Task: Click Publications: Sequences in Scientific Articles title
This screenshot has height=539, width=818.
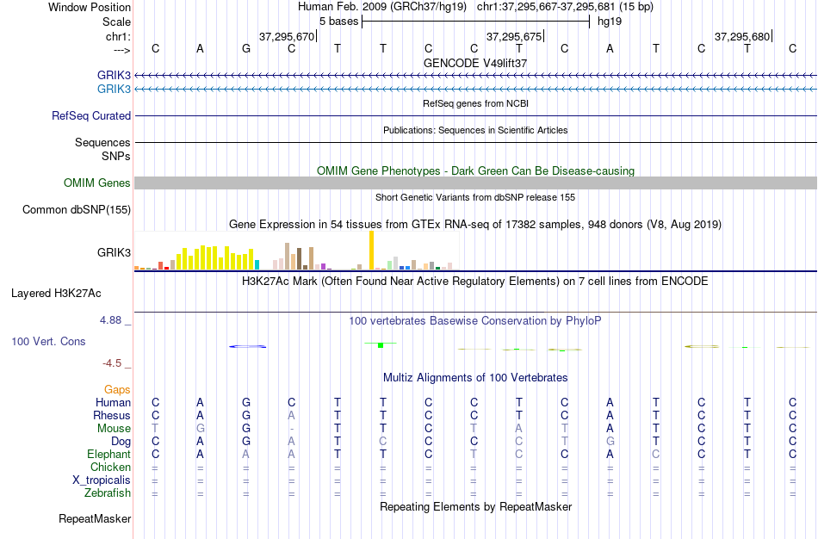Action: [475, 130]
